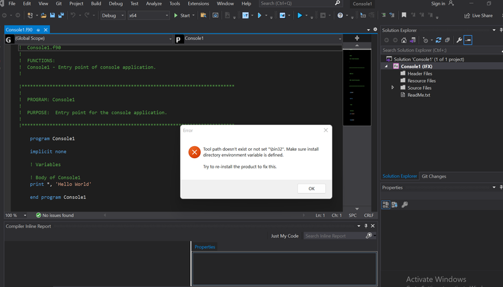Click the large blue run arrow icon
The image size is (503, 287).
(300, 15)
